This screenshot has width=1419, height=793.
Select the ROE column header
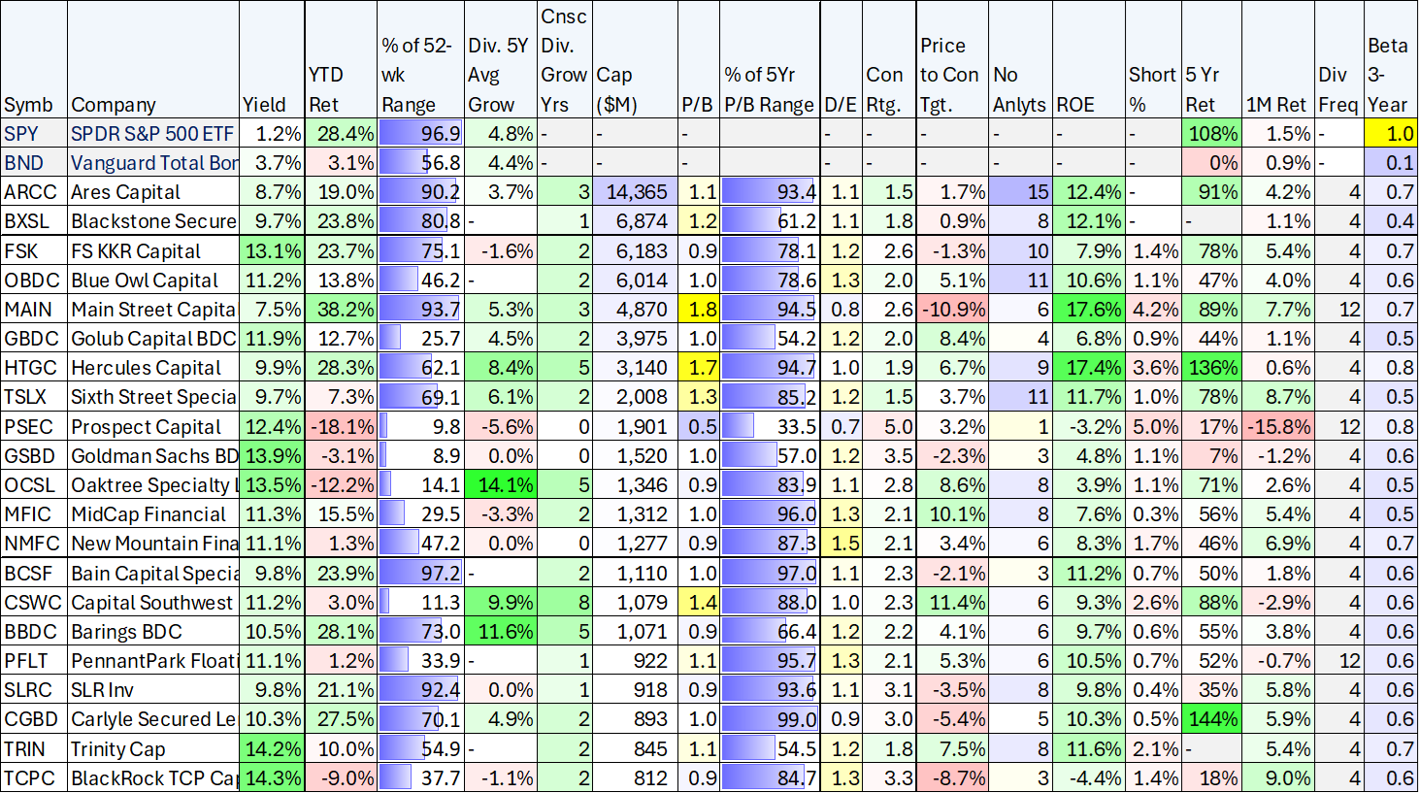pos(1089,60)
